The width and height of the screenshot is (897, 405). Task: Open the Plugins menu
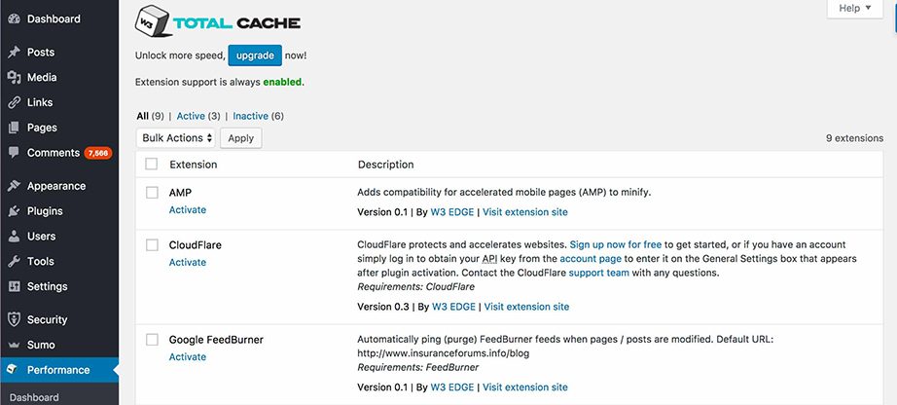pyautogui.click(x=45, y=211)
